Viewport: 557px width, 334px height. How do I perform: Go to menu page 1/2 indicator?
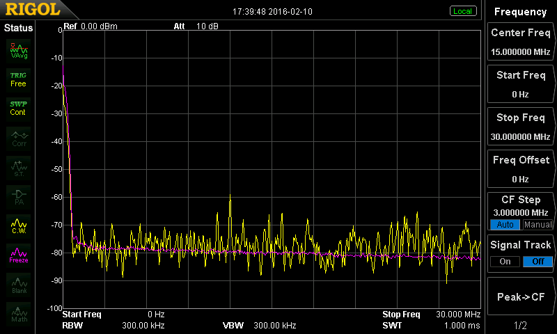pos(520,326)
